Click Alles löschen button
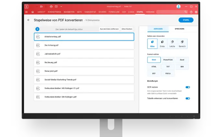 click(x=127, y=29)
